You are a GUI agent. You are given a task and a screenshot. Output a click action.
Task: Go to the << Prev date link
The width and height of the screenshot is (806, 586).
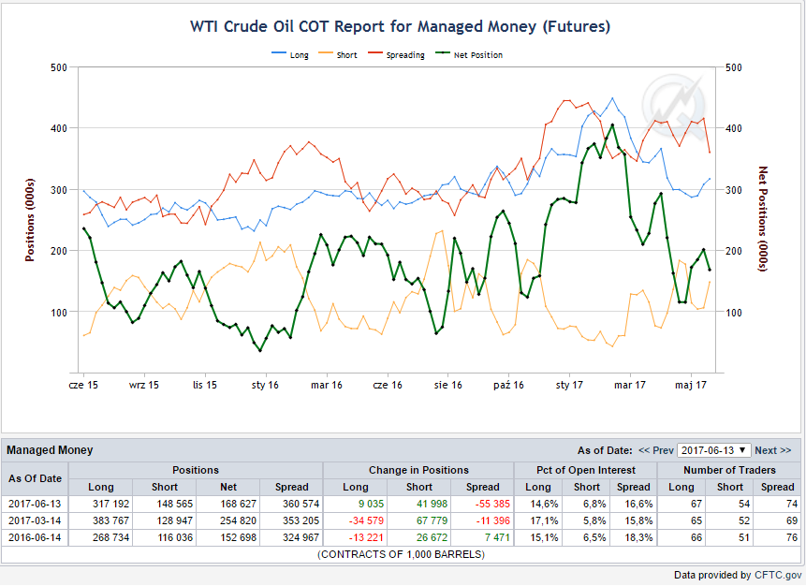click(656, 450)
